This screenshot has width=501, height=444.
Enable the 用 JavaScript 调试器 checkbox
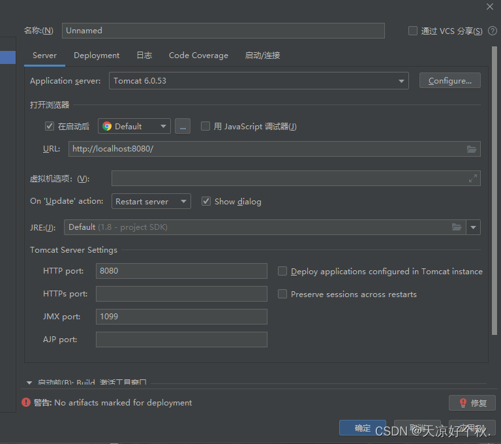(205, 126)
